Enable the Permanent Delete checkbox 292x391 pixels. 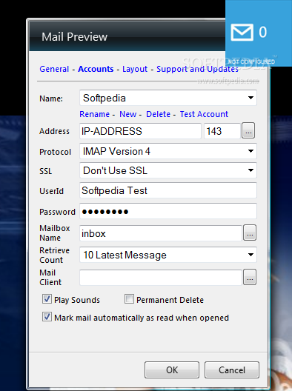tap(129, 299)
